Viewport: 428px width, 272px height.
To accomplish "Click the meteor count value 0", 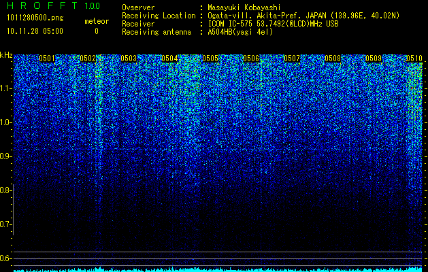I will pyautogui.click(x=97, y=31).
